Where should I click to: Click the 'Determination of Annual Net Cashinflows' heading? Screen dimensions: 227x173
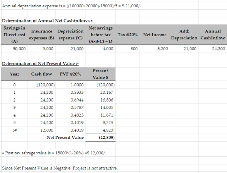click(48, 21)
